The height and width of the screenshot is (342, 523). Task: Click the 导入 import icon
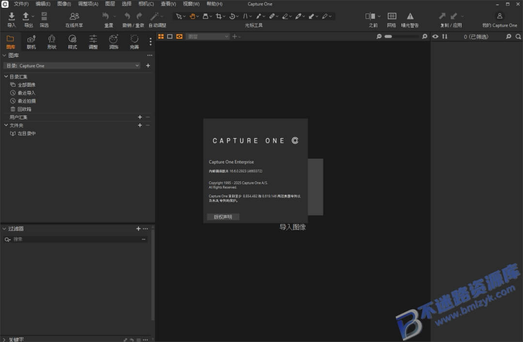[12, 16]
